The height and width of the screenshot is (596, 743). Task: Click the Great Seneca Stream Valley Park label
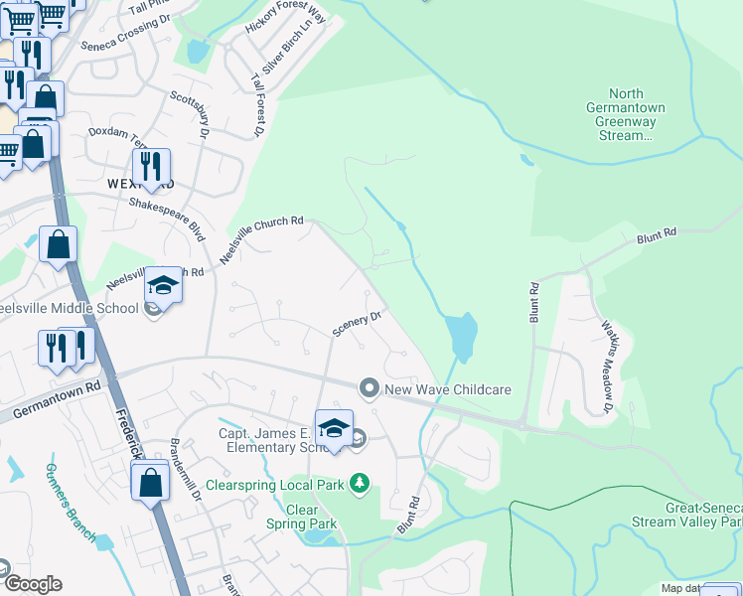pos(687,515)
